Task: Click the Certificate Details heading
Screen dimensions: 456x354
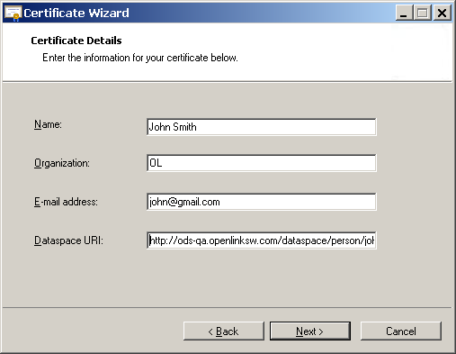Action: [76, 41]
